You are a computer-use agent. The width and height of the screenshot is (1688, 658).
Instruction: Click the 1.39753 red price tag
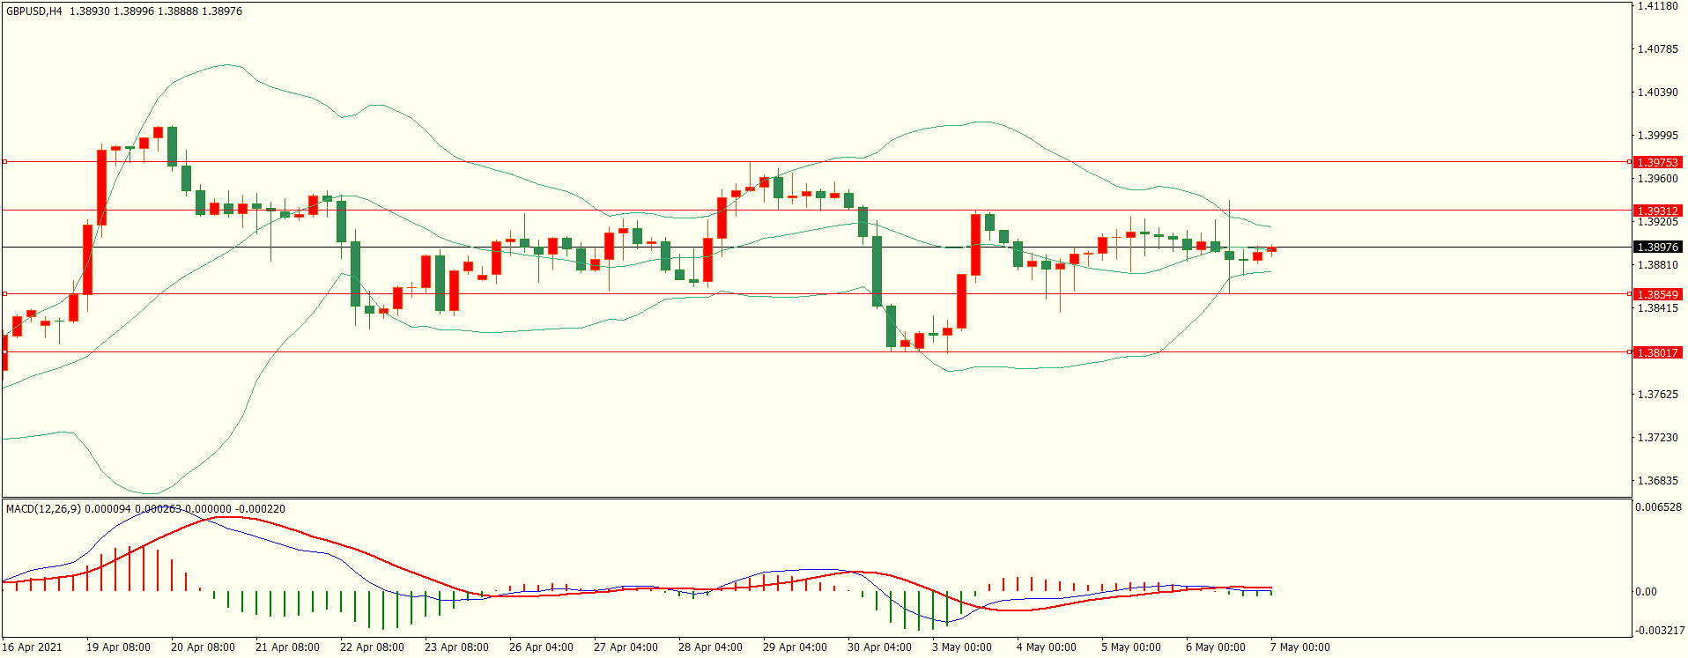point(1657,162)
